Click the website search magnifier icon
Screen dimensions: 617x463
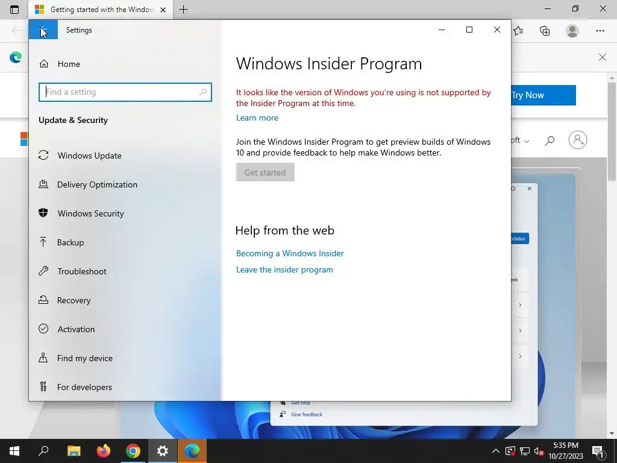[550, 140]
